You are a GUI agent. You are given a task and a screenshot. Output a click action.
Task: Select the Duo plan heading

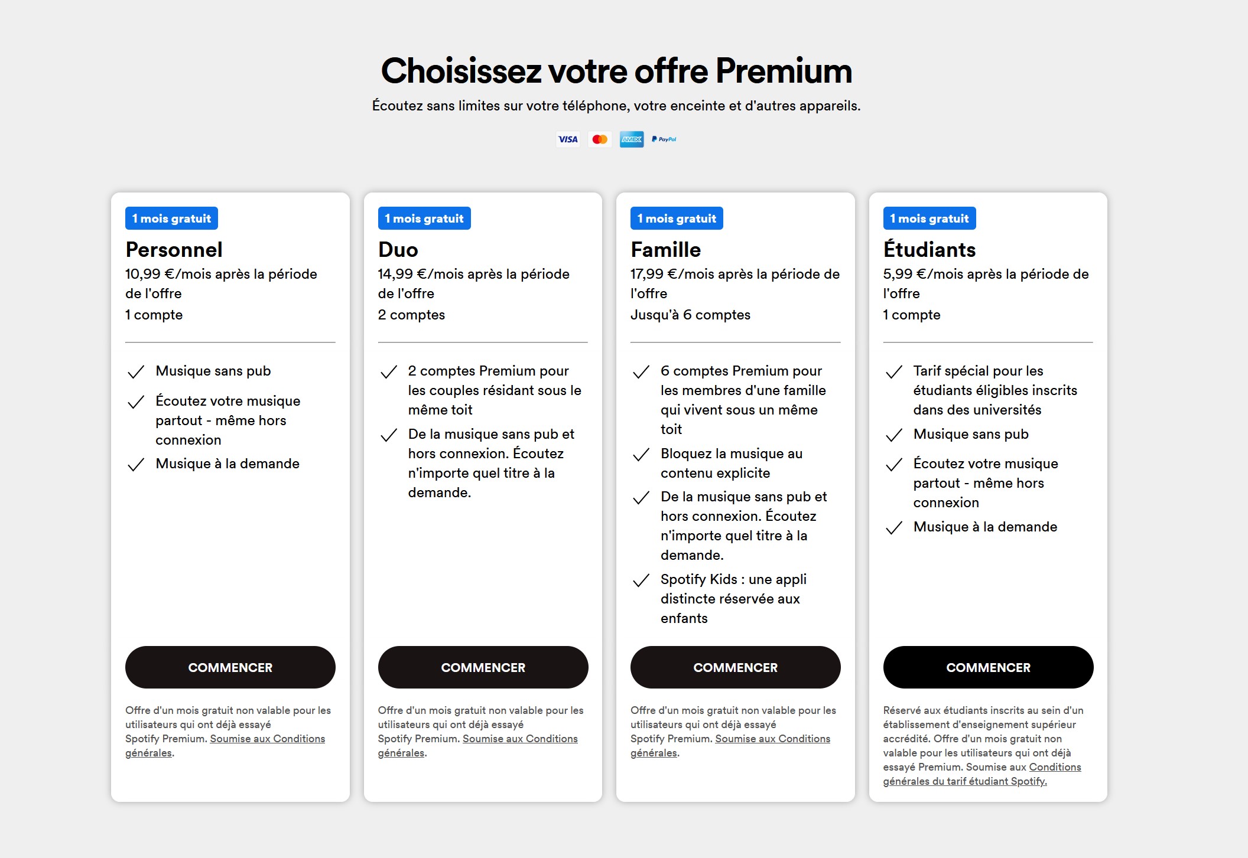pyautogui.click(x=398, y=250)
